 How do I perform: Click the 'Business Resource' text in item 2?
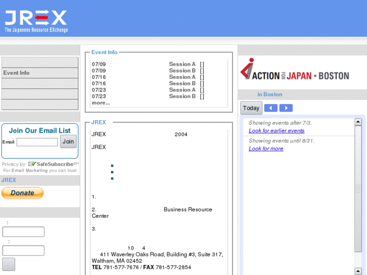coord(188,209)
